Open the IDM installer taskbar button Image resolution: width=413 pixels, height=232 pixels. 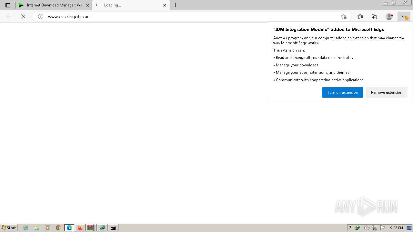[x=102, y=228]
